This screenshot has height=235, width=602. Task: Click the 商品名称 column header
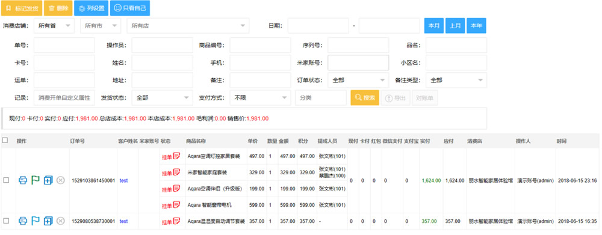pos(196,141)
